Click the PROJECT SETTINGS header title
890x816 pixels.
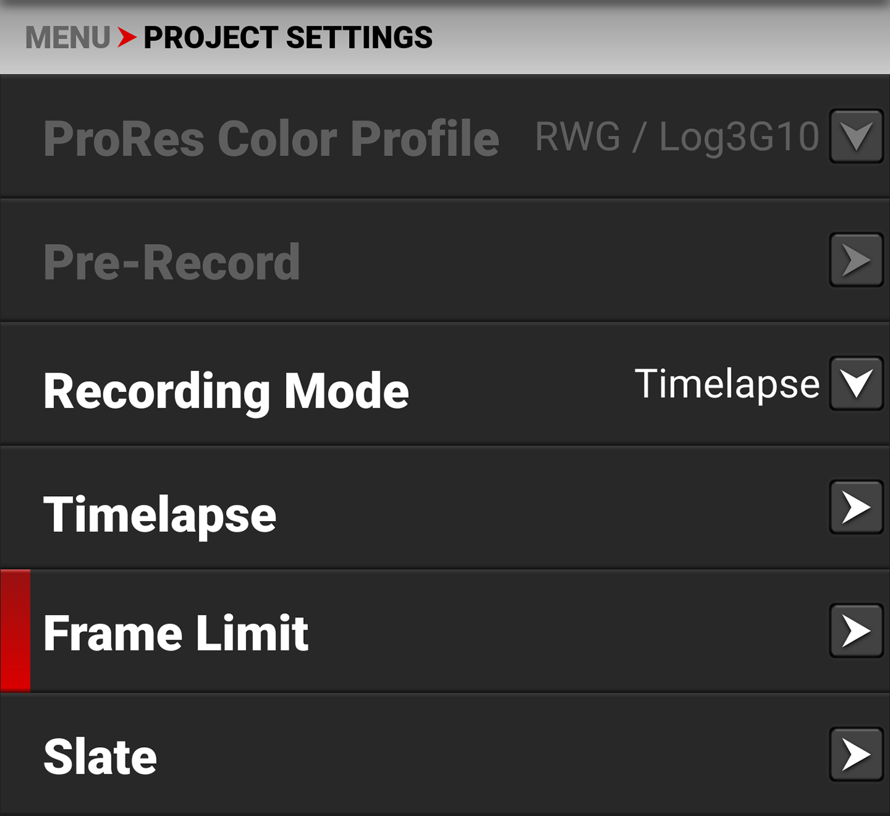coord(288,38)
